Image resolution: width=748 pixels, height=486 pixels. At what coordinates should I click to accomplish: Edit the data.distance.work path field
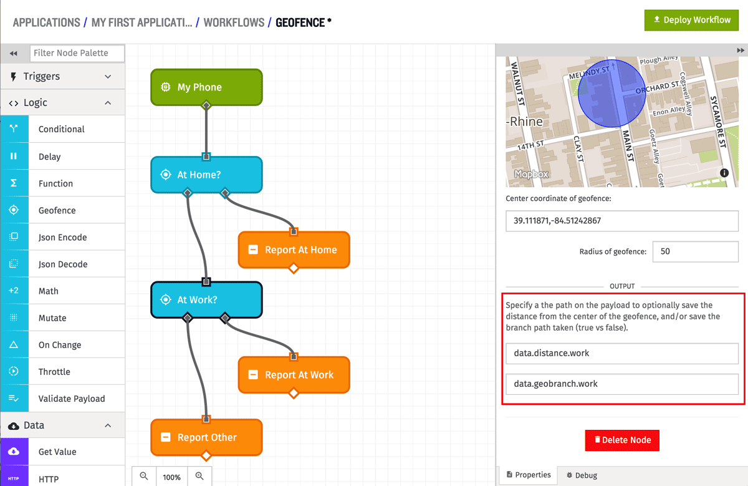pos(622,353)
